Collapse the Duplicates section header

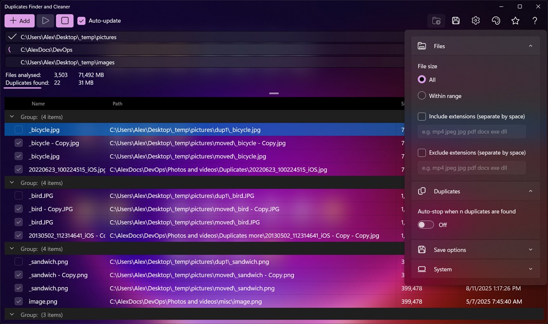click(531, 191)
